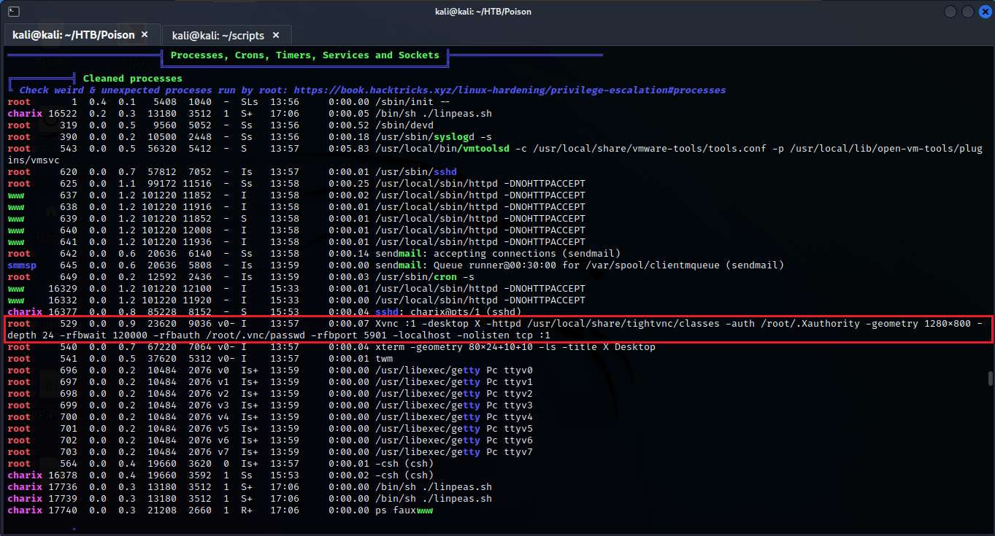The image size is (995, 536).
Task: Select the kali@kali: ~/HTB/Poison tab
Action: [74, 35]
